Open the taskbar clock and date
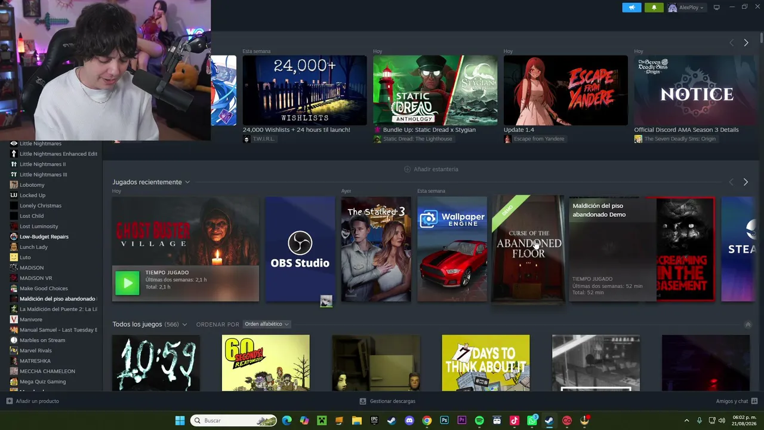 [x=744, y=420]
